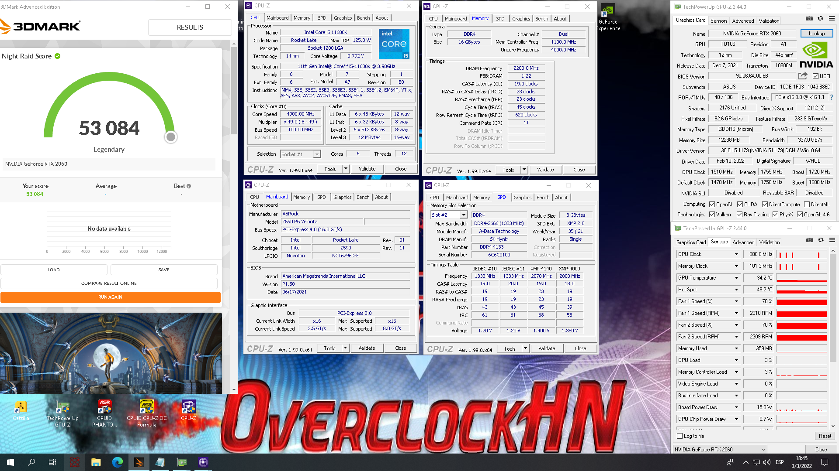Click refresh icon in top GPU-Z window
Viewport: 839px width, 471px height.
click(x=821, y=19)
